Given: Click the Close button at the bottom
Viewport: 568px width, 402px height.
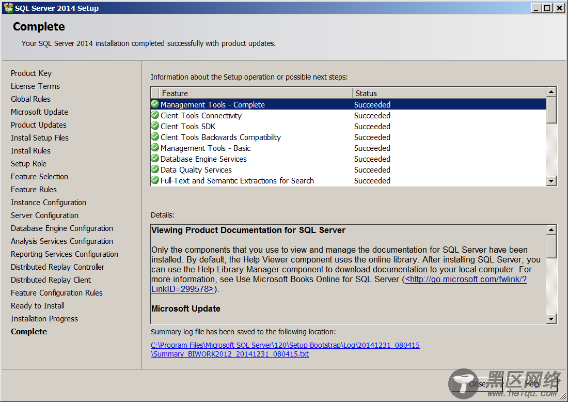Looking at the screenshot, I should tap(477, 384).
